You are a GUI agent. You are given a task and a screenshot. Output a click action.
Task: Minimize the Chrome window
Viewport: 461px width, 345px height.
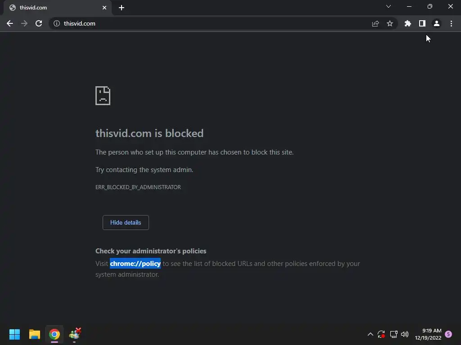tap(409, 6)
